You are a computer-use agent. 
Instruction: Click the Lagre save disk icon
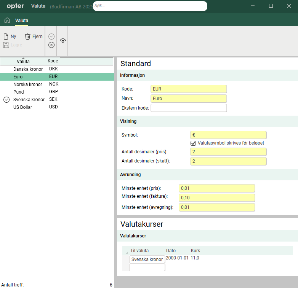click(x=6, y=45)
